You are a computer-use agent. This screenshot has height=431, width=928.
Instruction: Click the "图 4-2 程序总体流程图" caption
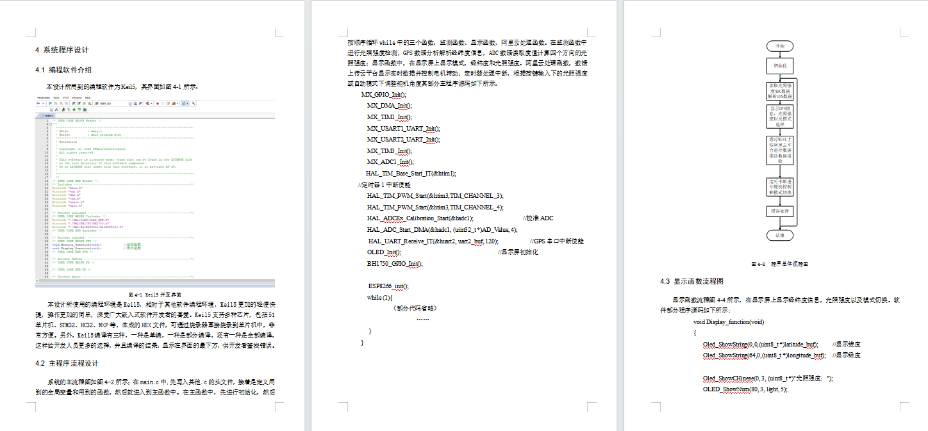779,263
